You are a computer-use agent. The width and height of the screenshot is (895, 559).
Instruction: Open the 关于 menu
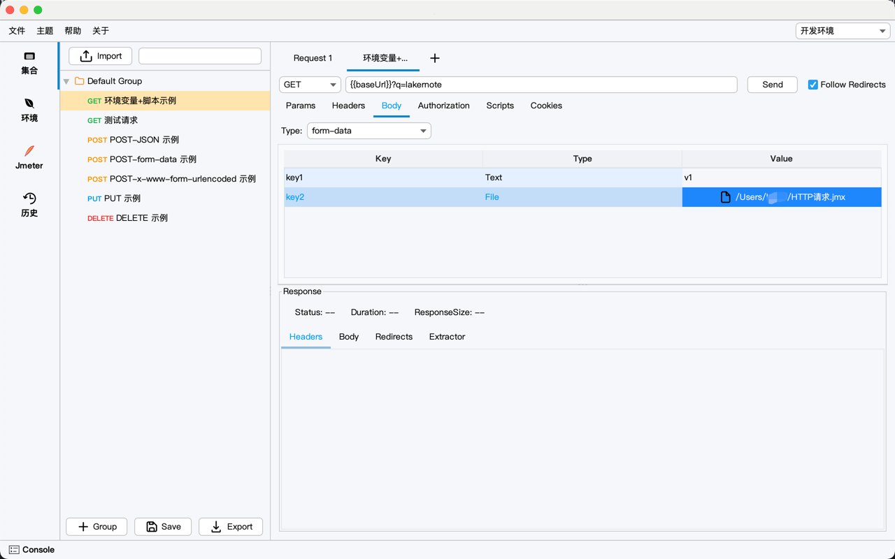101,31
